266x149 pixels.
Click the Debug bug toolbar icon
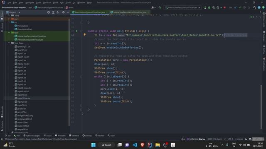point(209,7)
